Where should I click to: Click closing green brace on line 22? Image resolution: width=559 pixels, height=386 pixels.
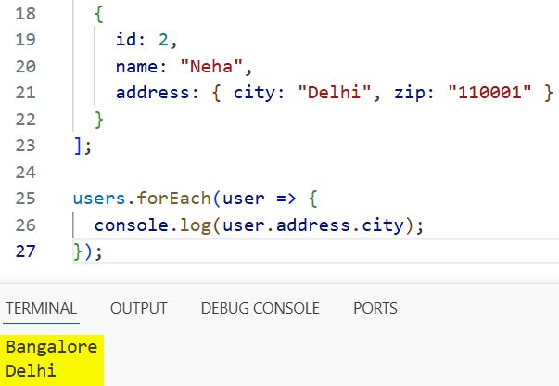tap(99, 120)
